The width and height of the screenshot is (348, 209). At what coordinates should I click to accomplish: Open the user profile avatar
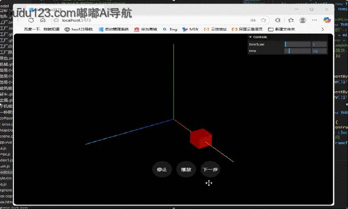[303, 20]
